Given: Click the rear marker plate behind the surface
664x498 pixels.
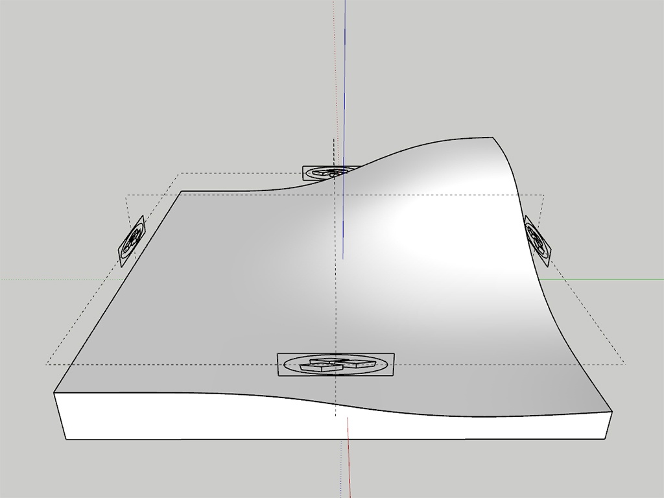Looking at the screenshot, I should (x=326, y=172).
